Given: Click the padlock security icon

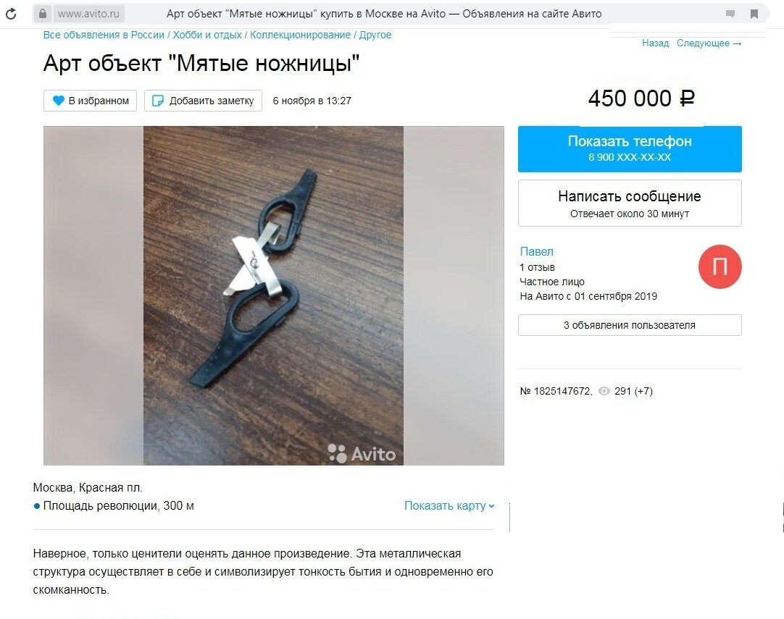Looking at the screenshot, I should (x=43, y=14).
